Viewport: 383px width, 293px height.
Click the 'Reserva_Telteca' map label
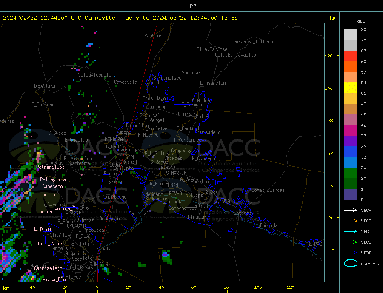(254, 42)
